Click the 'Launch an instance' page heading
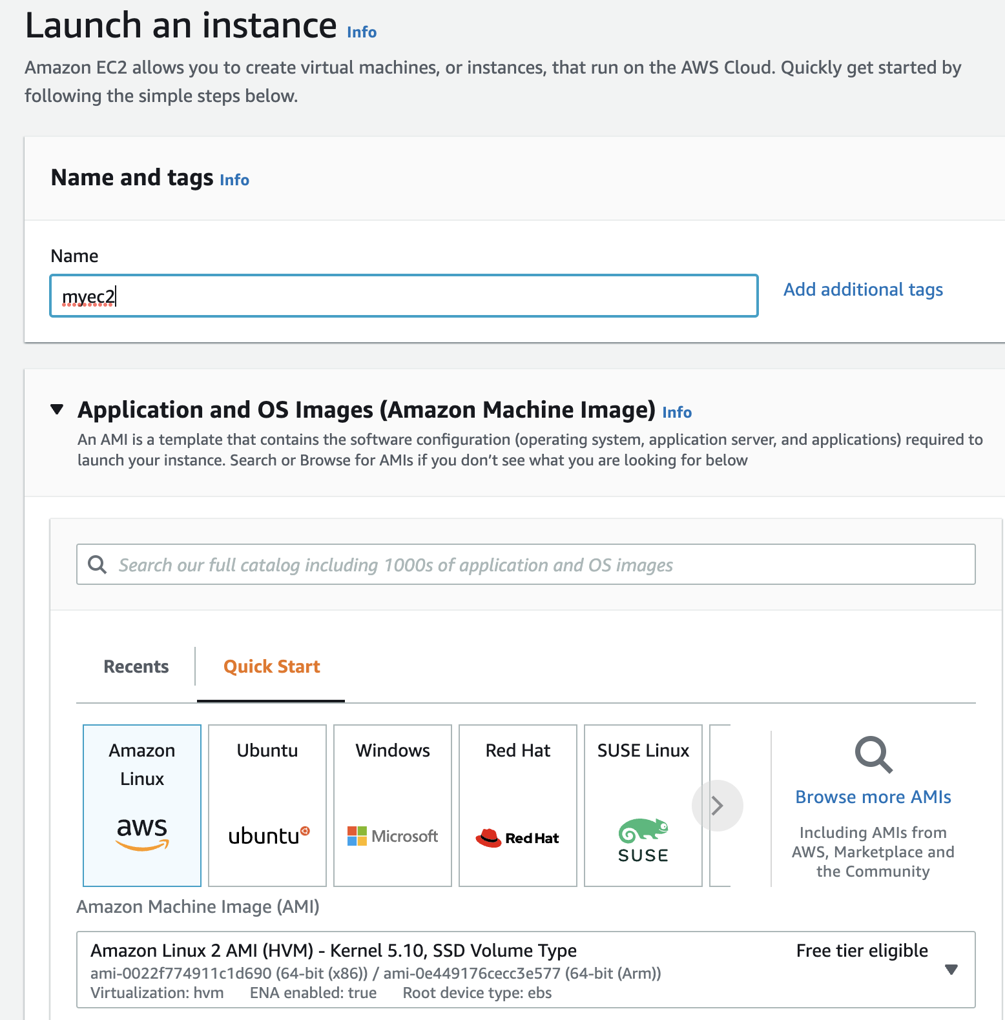Screen dimensions: 1005x1020 (x=181, y=25)
